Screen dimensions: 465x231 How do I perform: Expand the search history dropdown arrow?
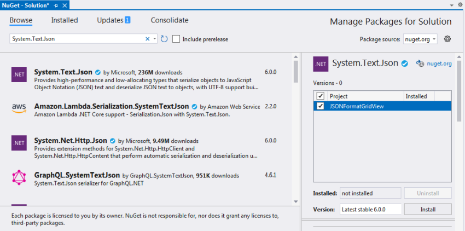[x=154, y=39]
